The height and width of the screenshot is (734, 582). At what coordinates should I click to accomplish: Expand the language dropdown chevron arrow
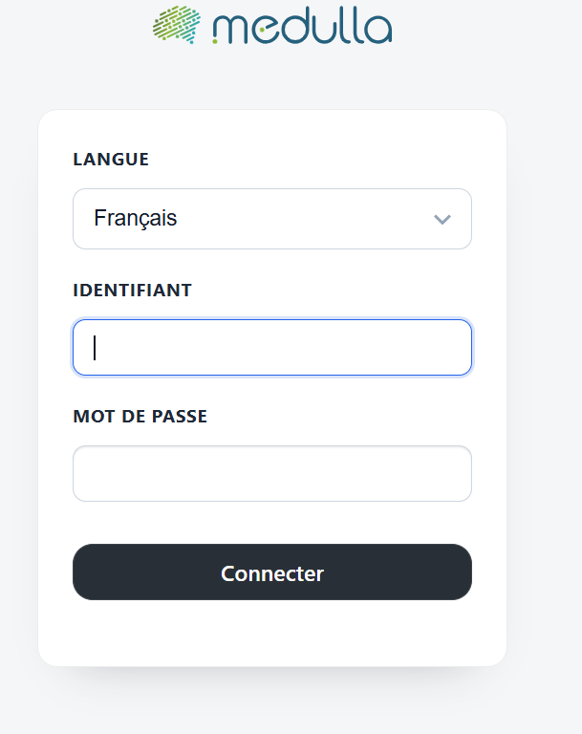point(442,219)
